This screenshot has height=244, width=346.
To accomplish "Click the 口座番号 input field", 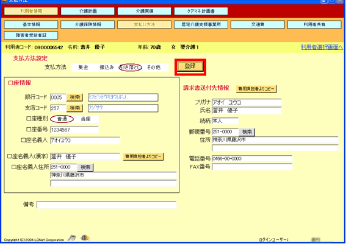I will click(74, 130).
